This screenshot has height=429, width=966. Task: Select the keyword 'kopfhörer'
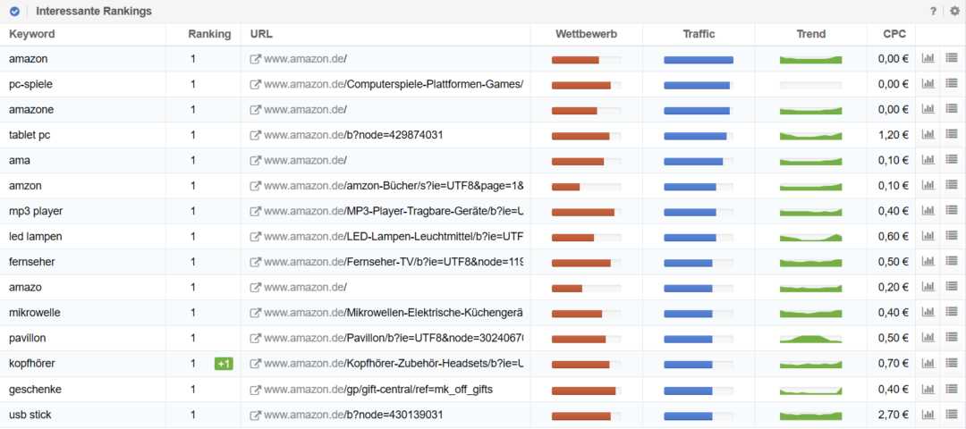(x=32, y=364)
